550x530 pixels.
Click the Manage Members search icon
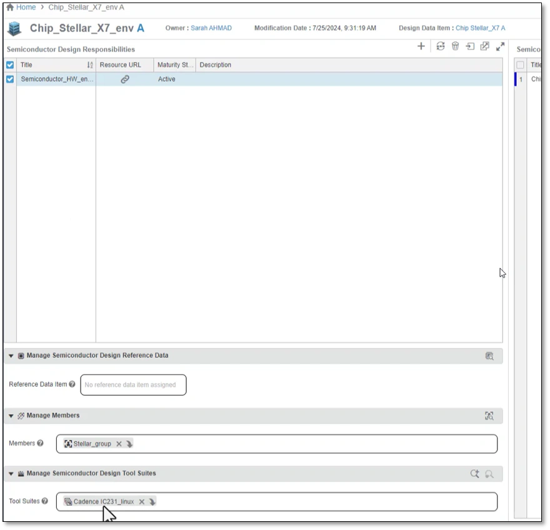489,416
